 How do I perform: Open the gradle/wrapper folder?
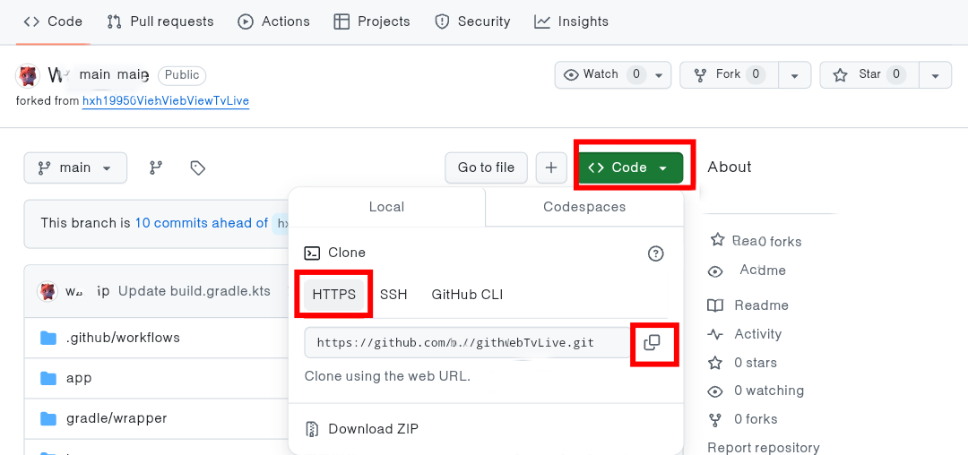[117, 418]
